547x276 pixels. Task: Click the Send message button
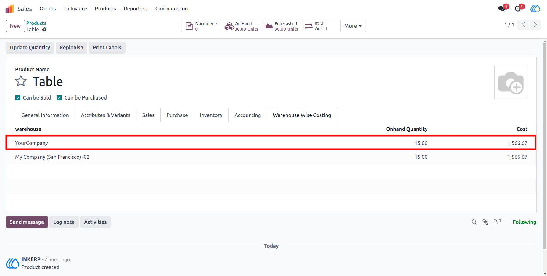[27, 222]
